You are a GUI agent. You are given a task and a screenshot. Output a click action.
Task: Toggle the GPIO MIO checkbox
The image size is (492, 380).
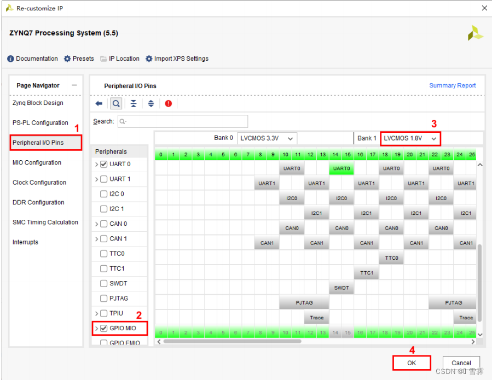tap(104, 328)
